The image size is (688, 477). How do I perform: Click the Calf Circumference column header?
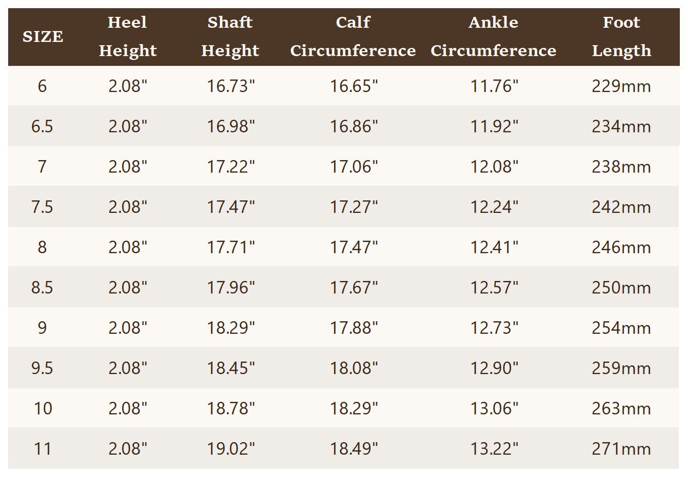[x=353, y=36]
